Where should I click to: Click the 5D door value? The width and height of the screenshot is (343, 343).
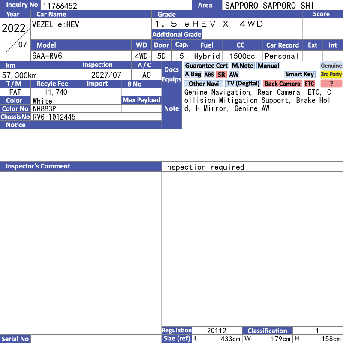click(162, 56)
